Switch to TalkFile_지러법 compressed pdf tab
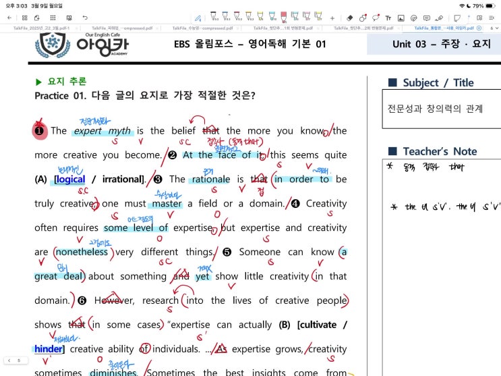This screenshot has height=376, width=501. (125, 29)
